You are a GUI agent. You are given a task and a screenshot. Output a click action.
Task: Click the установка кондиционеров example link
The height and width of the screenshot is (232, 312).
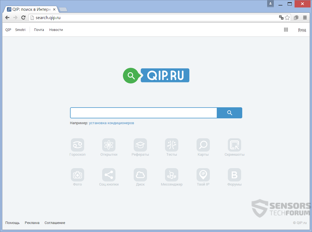click(x=111, y=123)
